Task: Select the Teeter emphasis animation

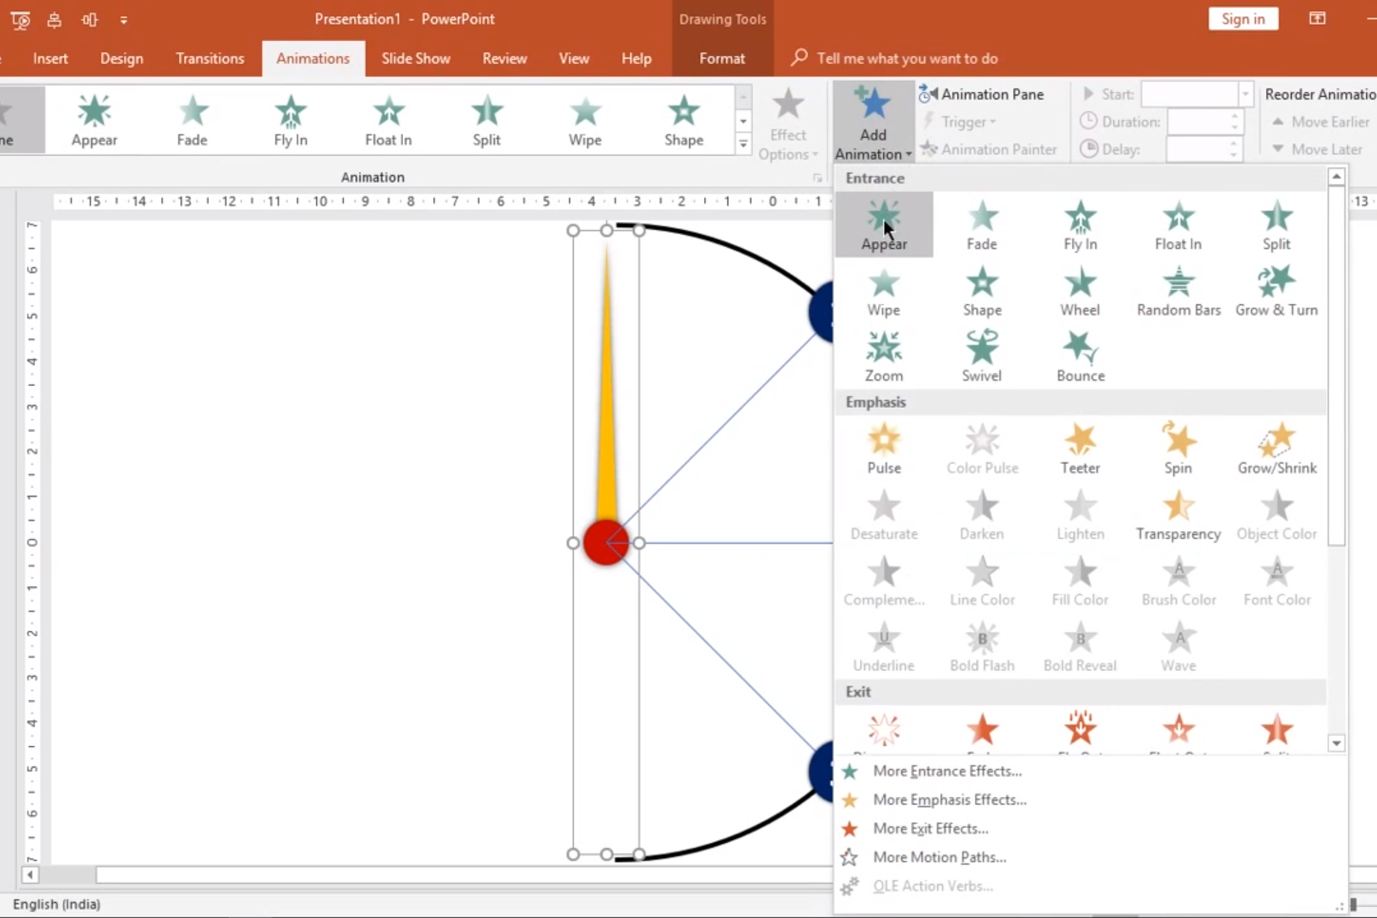Action: (1080, 449)
